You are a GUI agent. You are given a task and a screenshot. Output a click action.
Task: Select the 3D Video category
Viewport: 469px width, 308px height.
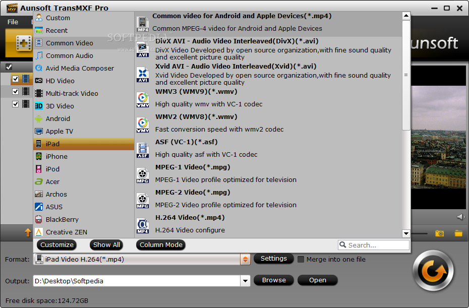coord(84,106)
